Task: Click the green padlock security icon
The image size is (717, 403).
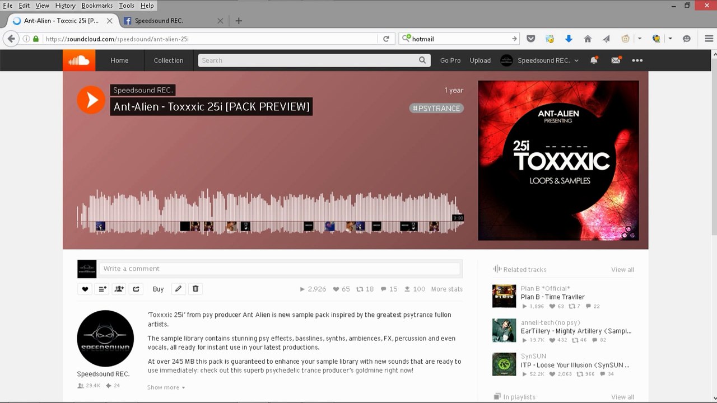Action: click(36, 39)
